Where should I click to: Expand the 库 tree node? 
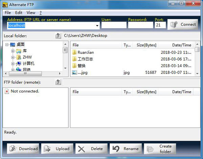point(13,51)
